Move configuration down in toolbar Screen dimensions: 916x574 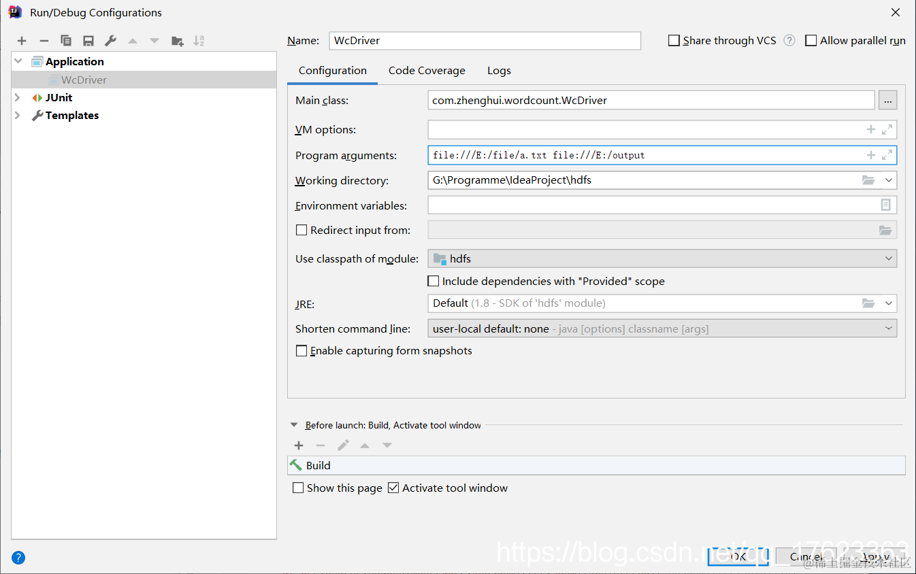click(154, 41)
